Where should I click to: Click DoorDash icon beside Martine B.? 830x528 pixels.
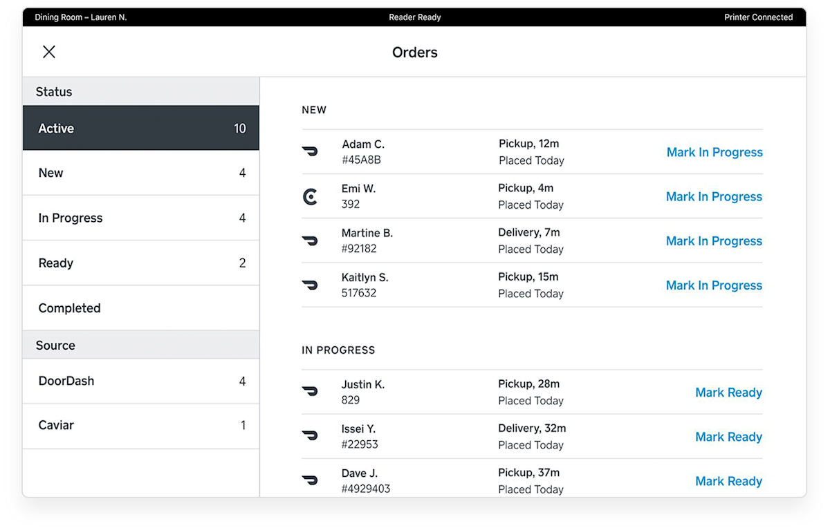tap(310, 241)
